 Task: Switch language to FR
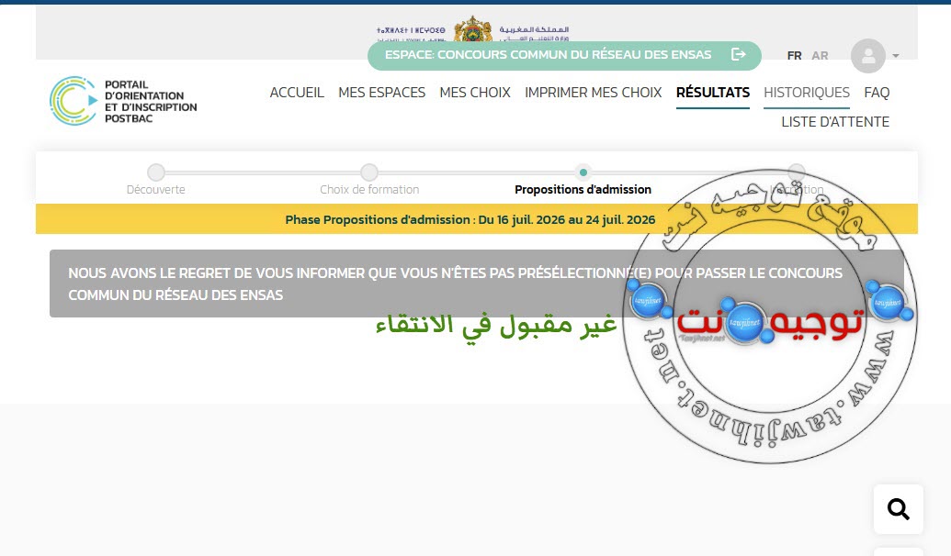click(x=794, y=56)
